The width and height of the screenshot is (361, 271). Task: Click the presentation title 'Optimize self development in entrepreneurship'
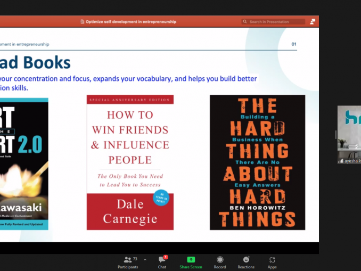(x=131, y=22)
